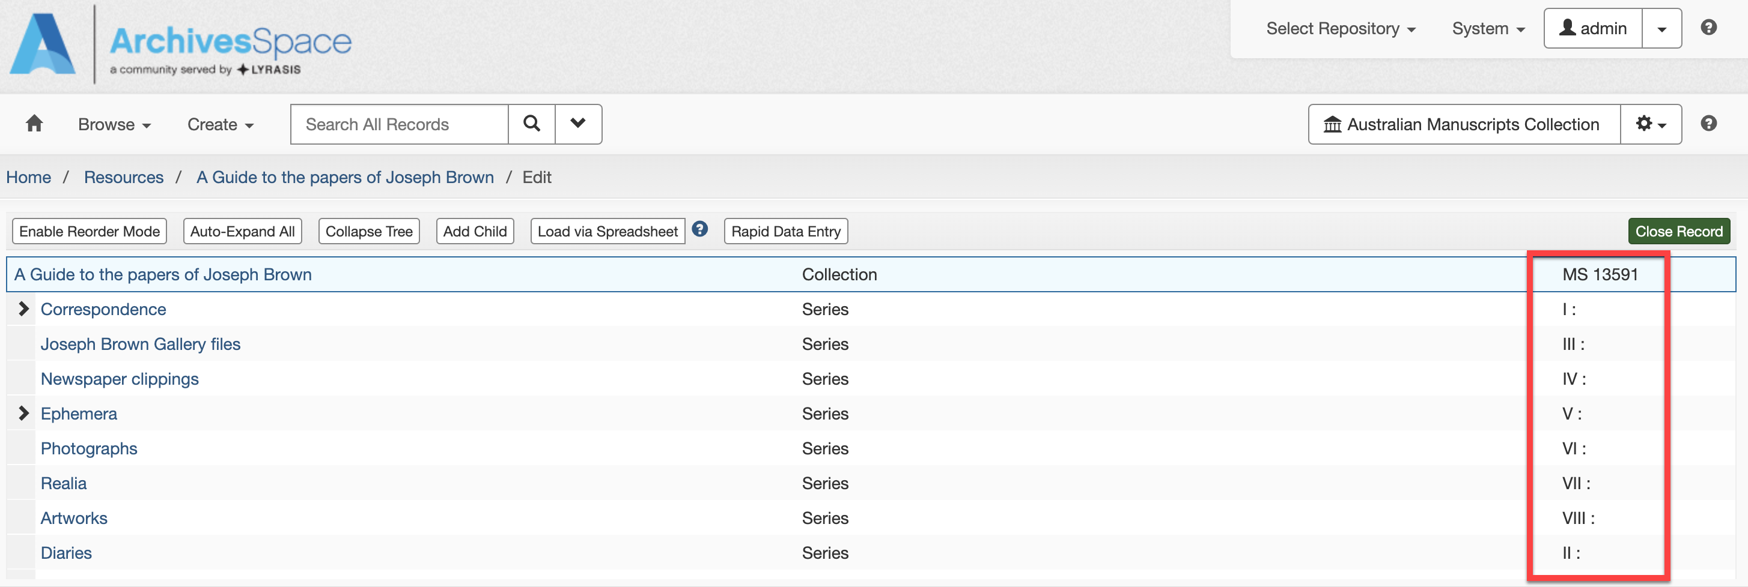Click the Search All Records field

[399, 124]
